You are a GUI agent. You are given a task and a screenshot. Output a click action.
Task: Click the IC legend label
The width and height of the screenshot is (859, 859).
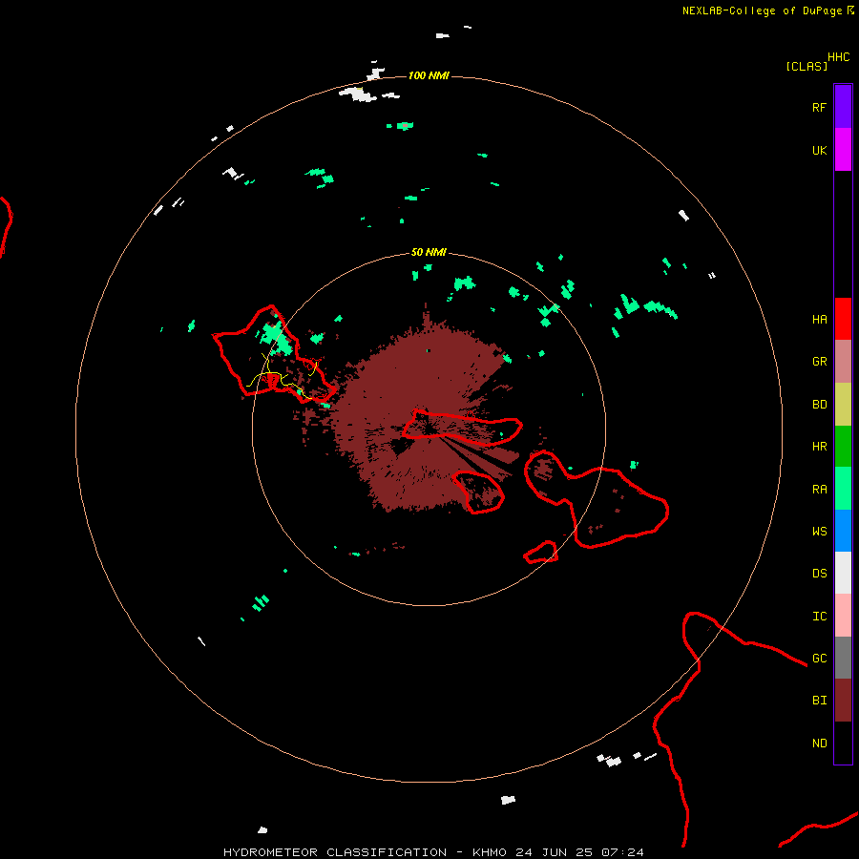819,617
